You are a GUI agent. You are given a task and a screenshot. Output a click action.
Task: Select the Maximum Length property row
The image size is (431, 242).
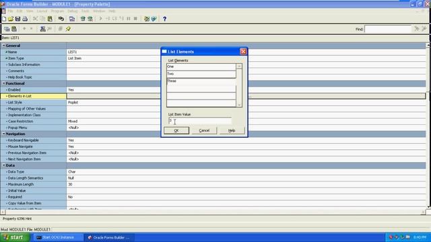(213, 184)
